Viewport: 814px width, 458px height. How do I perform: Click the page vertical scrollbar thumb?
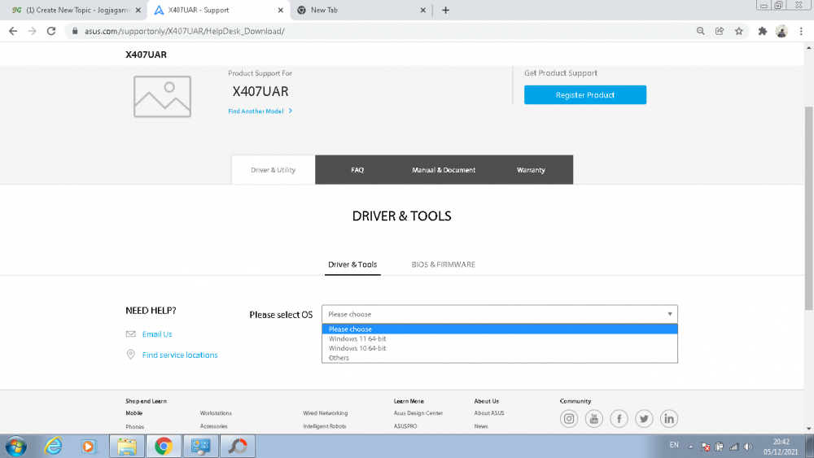809,207
